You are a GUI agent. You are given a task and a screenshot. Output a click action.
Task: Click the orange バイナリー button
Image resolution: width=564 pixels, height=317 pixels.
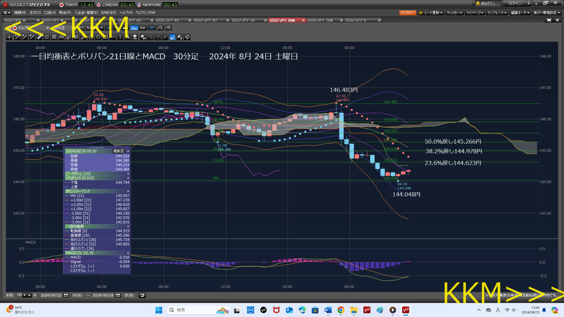coord(407,13)
